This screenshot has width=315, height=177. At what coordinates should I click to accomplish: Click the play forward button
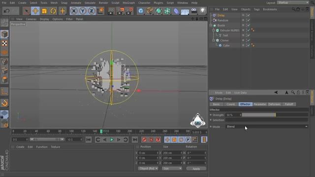click(x=112, y=140)
